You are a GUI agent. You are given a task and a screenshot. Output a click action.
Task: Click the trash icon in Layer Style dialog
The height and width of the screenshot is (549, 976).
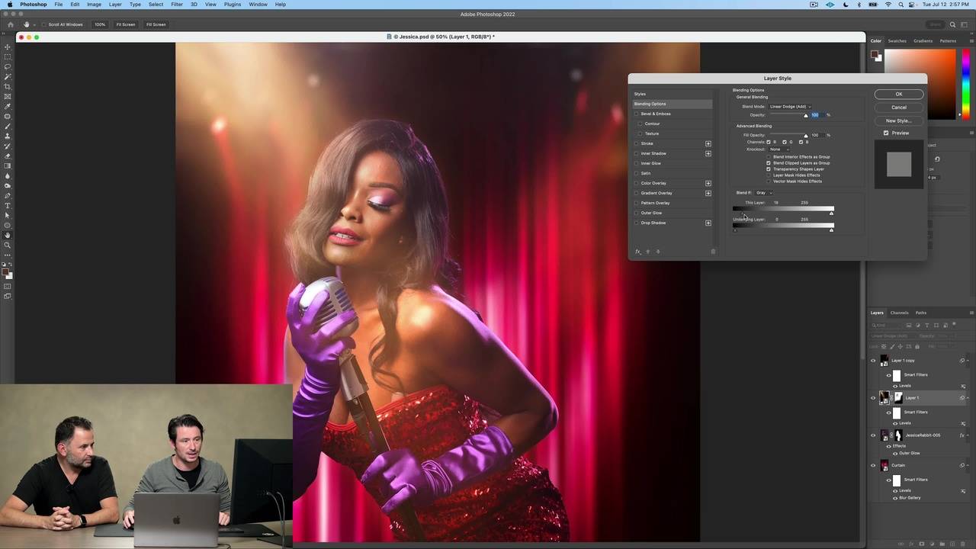click(x=714, y=252)
